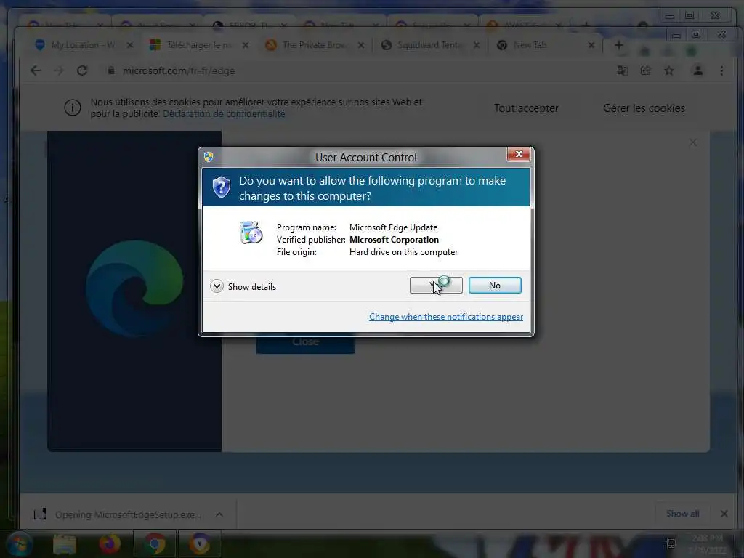744x558 pixels.
Task: Close the New Tab tab
Action: 591,45
